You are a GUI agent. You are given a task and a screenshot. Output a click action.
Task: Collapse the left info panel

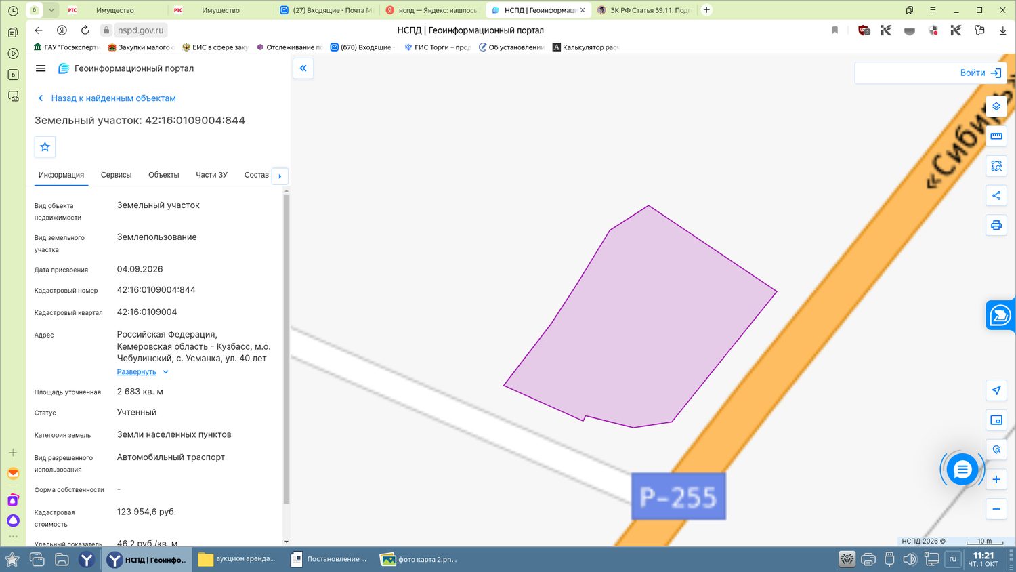[303, 68]
